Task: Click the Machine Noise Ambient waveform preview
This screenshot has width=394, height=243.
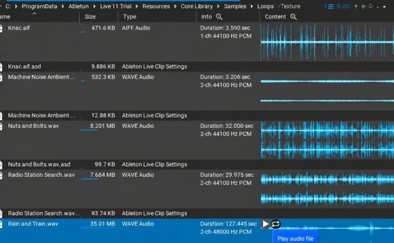Action: point(327,91)
